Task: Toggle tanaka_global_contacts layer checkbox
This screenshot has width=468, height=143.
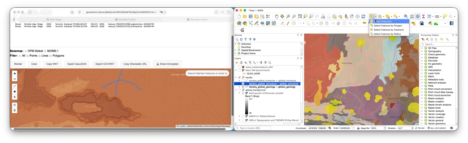Action: 243,81
